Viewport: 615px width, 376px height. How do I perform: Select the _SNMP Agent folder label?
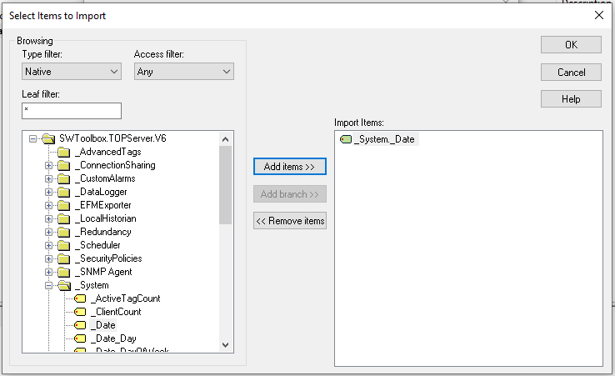tap(103, 272)
